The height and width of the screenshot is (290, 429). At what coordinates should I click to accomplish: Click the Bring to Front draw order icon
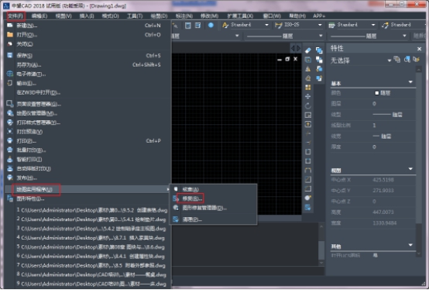coord(319,50)
